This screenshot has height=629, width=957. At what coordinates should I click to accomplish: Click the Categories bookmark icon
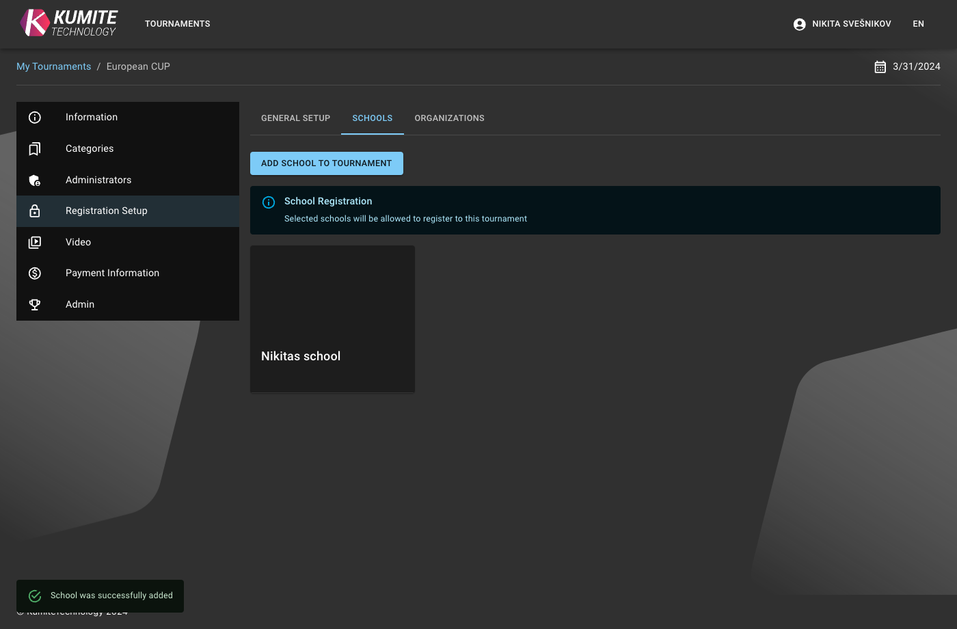[35, 149]
